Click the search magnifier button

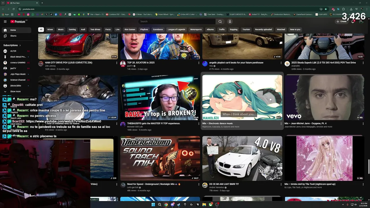coord(220,21)
